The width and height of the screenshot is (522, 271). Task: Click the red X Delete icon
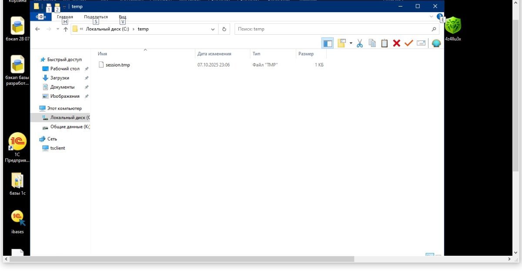(396, 43)
